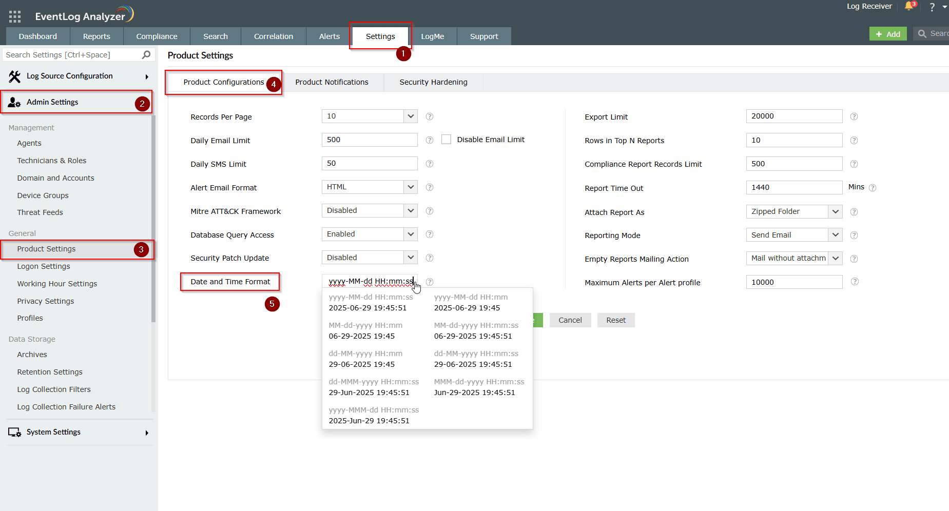Expand the System Settings section

click(79, 433)
